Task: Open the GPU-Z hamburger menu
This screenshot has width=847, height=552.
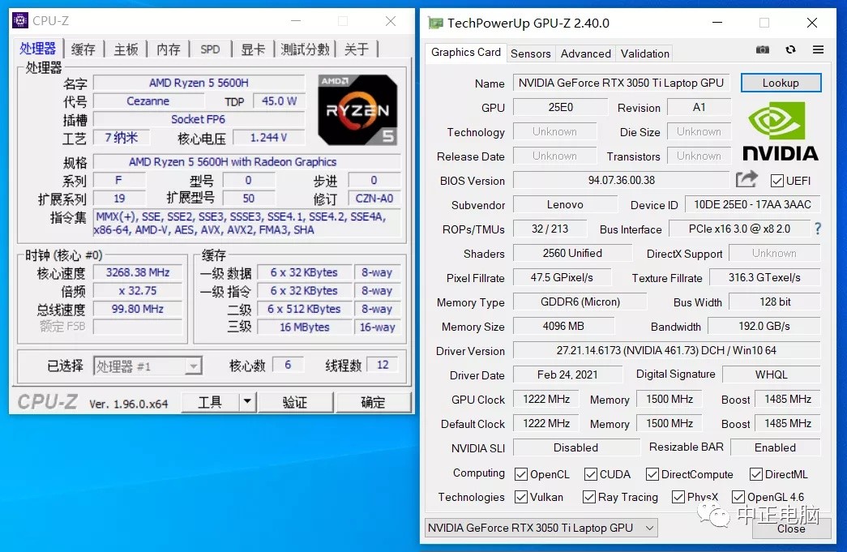Action: point(818,49)
